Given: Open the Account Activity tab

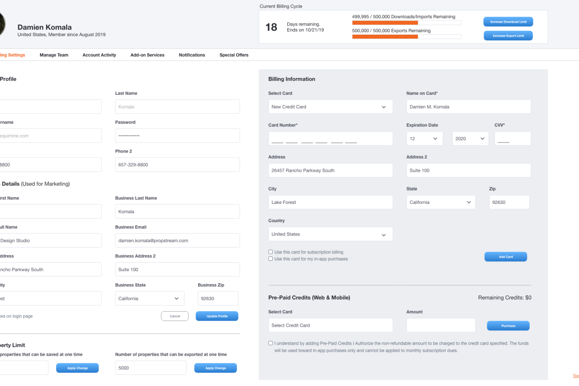Looking at the screenshot, I should pyautogui.click(x=99, y=55).
